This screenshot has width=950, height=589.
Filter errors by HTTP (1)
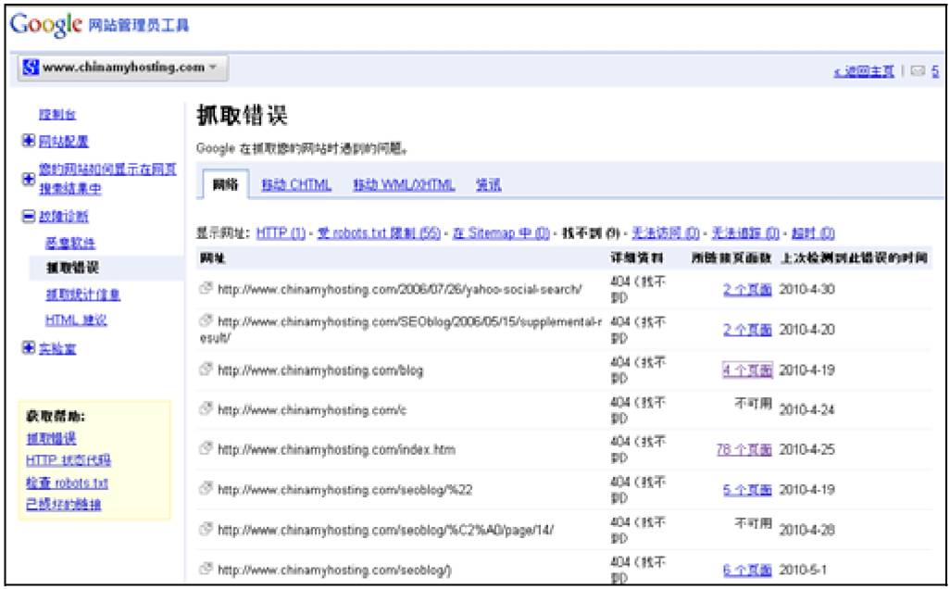click(x=281, y=232)
